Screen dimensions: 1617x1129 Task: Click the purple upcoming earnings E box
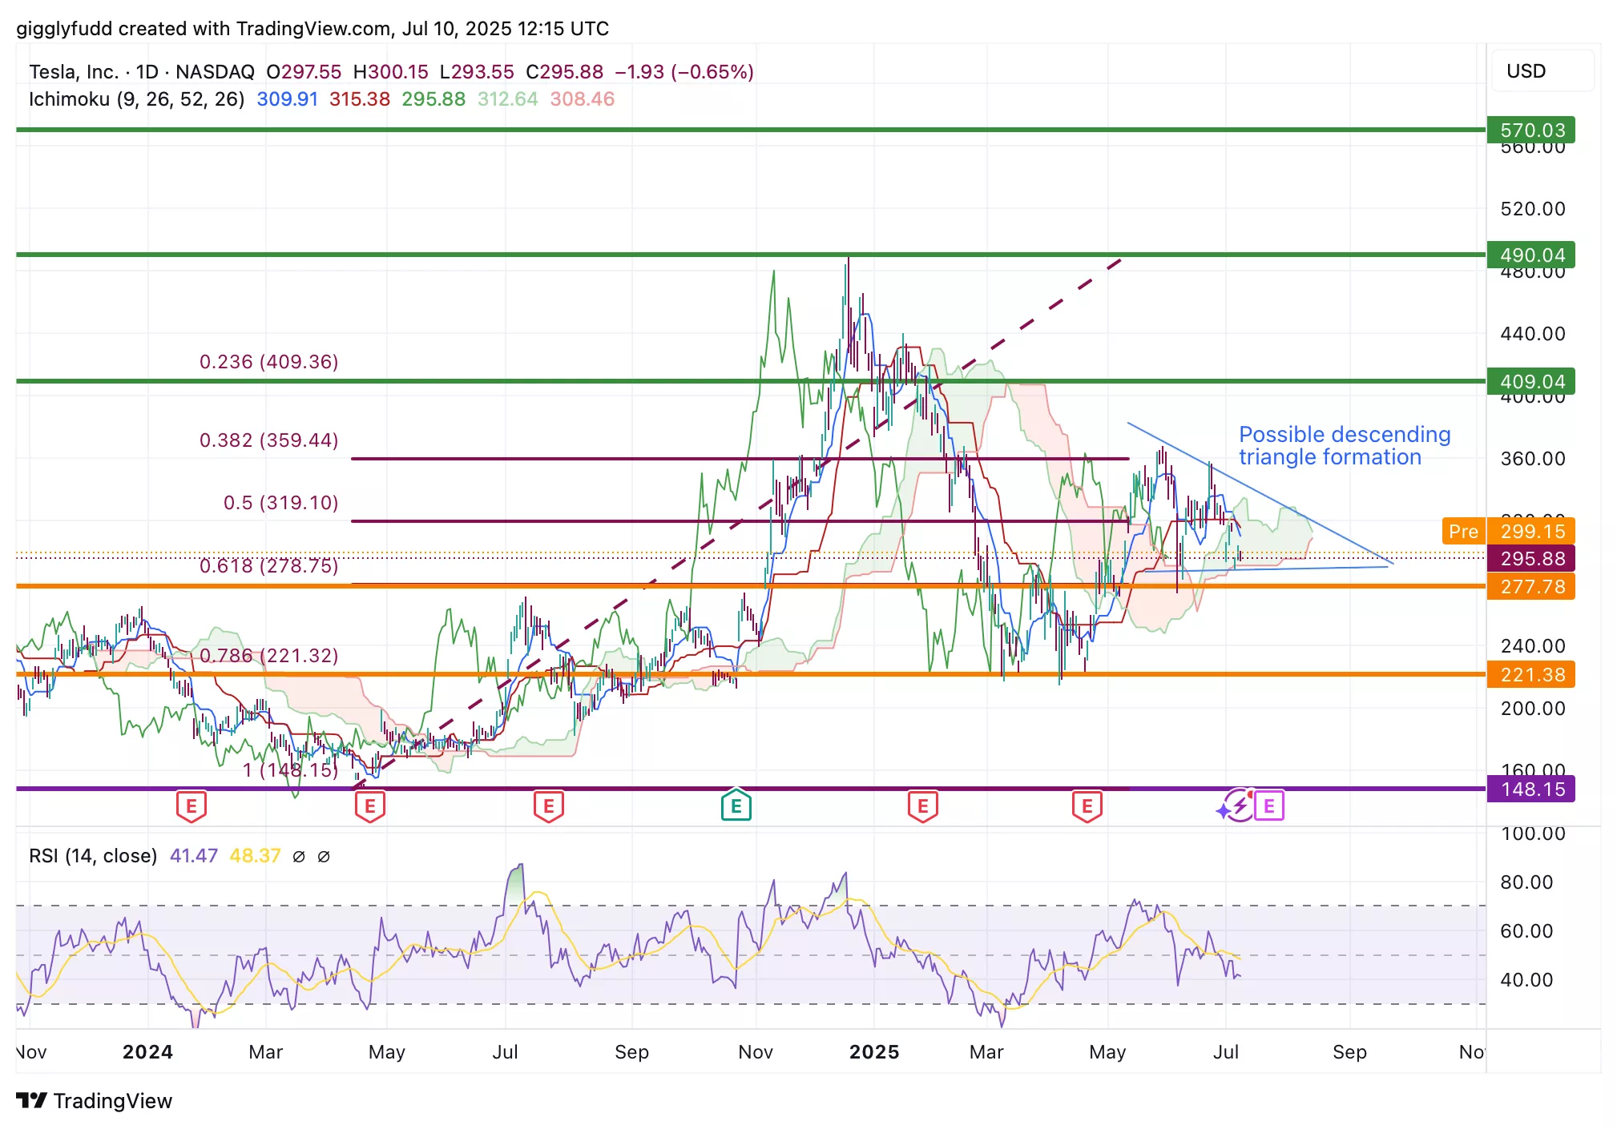(1269, 806)
